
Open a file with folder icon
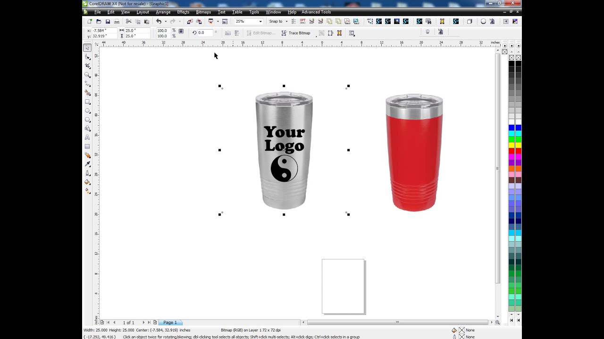coord(99,21)
